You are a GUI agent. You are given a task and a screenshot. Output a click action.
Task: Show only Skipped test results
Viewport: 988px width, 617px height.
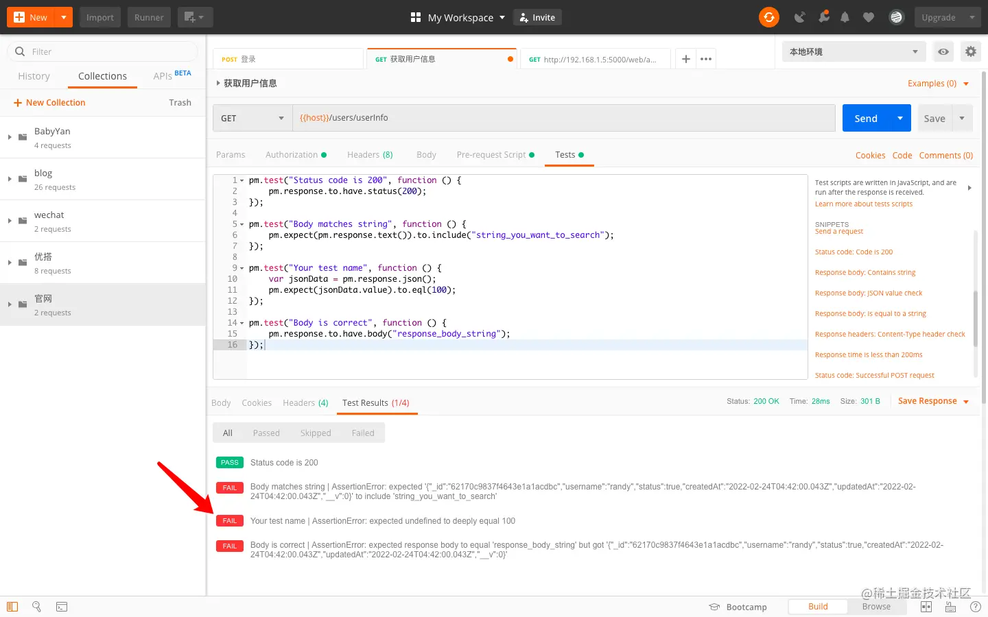click(x=316, y=433)
